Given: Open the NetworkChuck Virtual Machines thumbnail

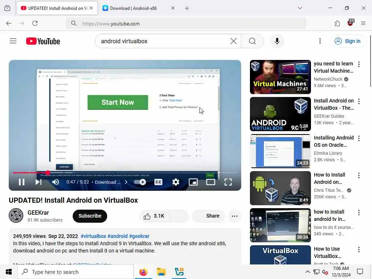Looking at the screenshot, I should 280,77.
